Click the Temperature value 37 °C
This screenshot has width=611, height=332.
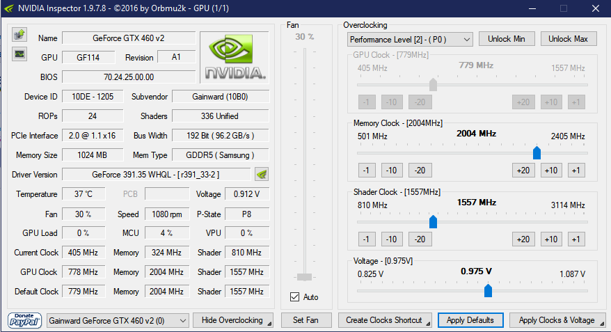(84, 194)
